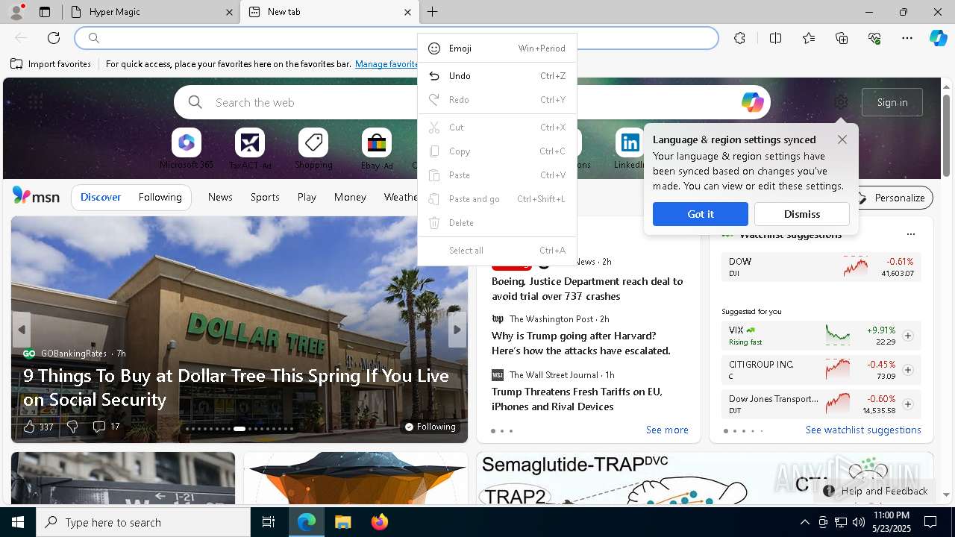Switch to the Hyper Magic tab
Image resolution: width=955 pixels, height=537 pixels.
pyautogui.click(x=149, y=12)
